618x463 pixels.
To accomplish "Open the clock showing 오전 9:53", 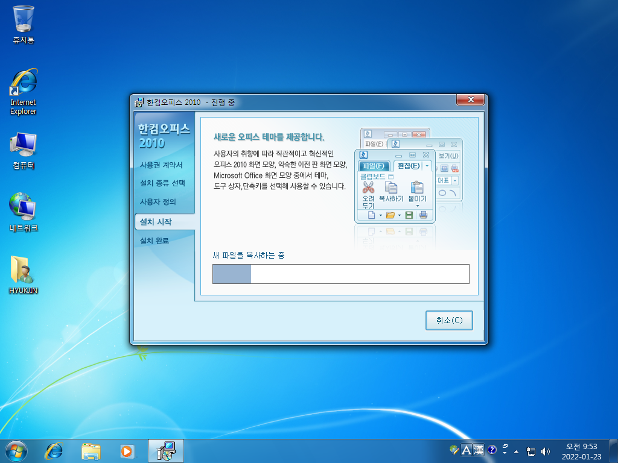I will (582, 451).
